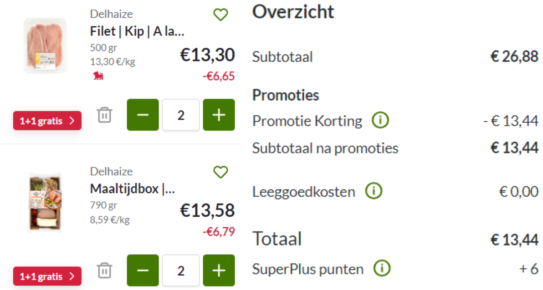The width and height of the screenshot is (543, 290).
Task: Remove Filet Kip using trash icon
Action: 104,115
